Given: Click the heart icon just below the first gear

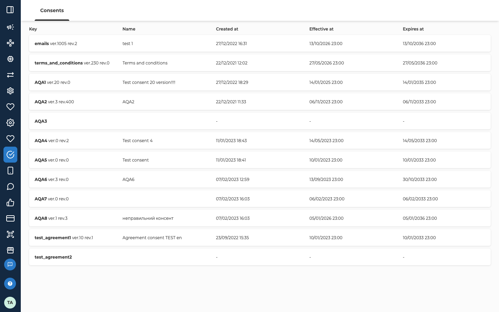Looking at the screenshot, I should pyautogui.click(x=10, y=107).
